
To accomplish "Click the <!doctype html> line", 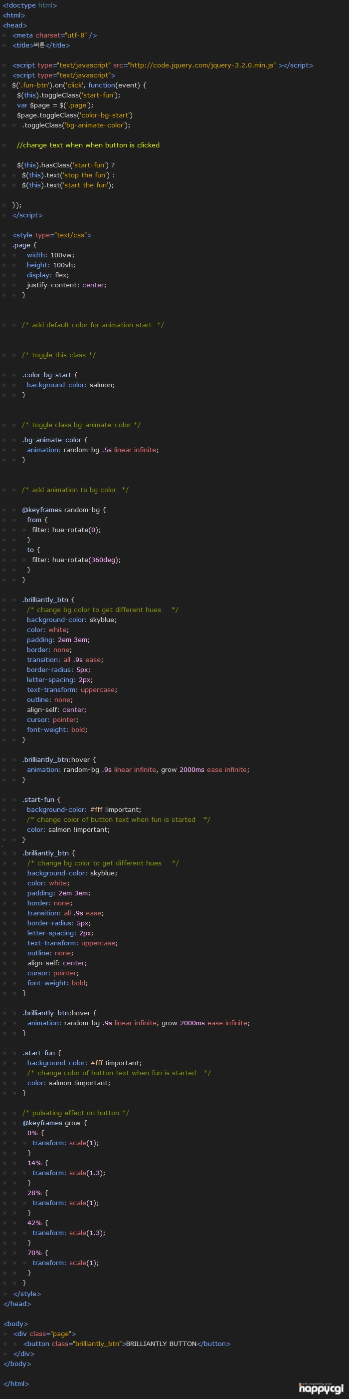I will 29,5.
